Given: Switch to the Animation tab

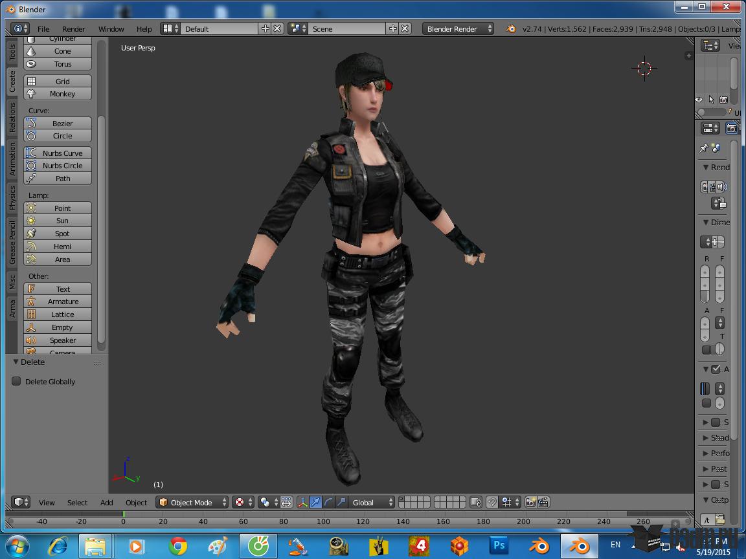Looking at the screenshot, I should click(12, 159).
